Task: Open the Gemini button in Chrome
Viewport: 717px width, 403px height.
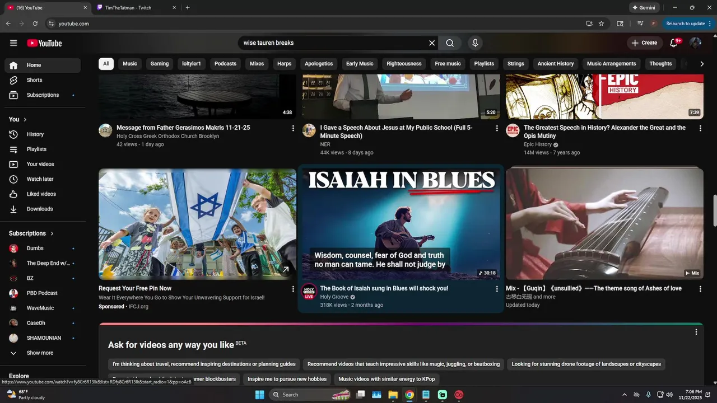Action: [643, 8]
